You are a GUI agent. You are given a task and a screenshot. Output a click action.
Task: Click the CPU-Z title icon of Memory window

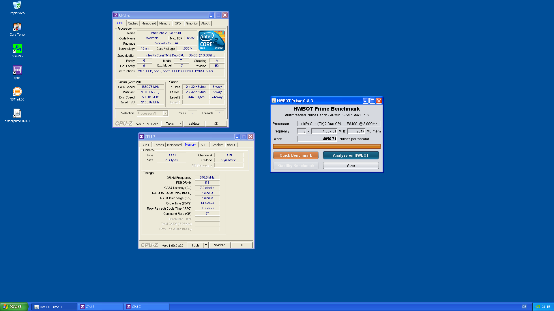pyautogui.click(x=141, y=136)
